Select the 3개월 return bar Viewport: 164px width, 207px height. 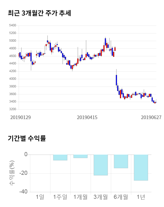[101, 165]
